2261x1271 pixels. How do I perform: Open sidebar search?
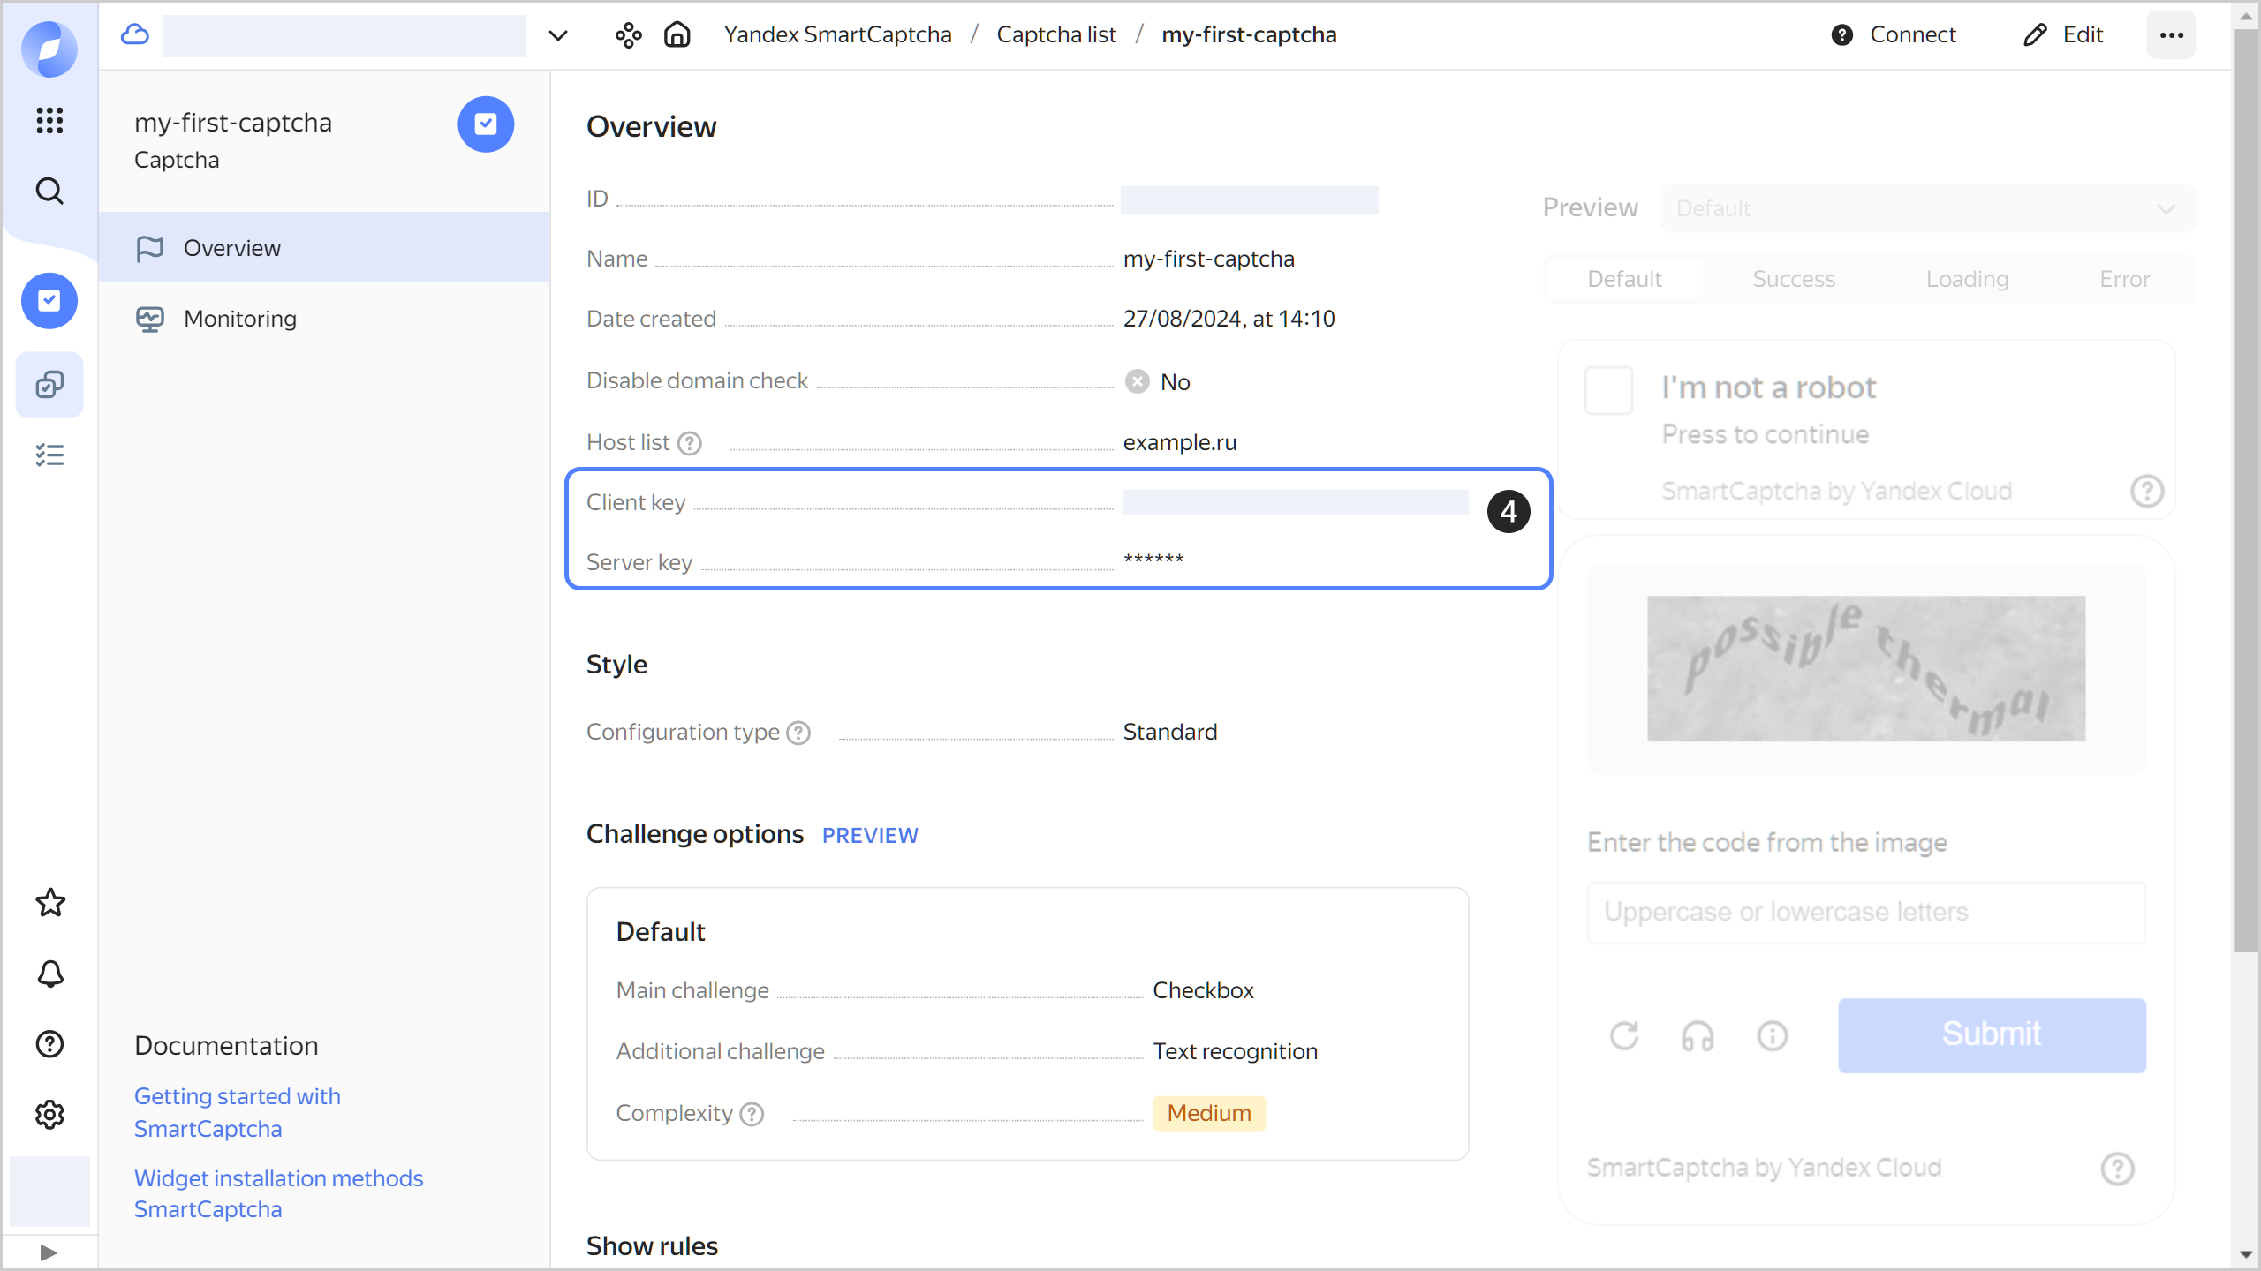(49, 190)
